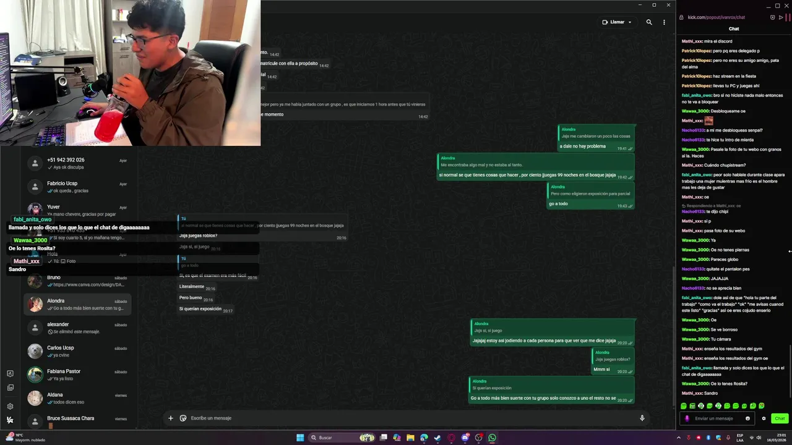
Task: Click the taskbar Buscar search box
Action: pos(342,438)
